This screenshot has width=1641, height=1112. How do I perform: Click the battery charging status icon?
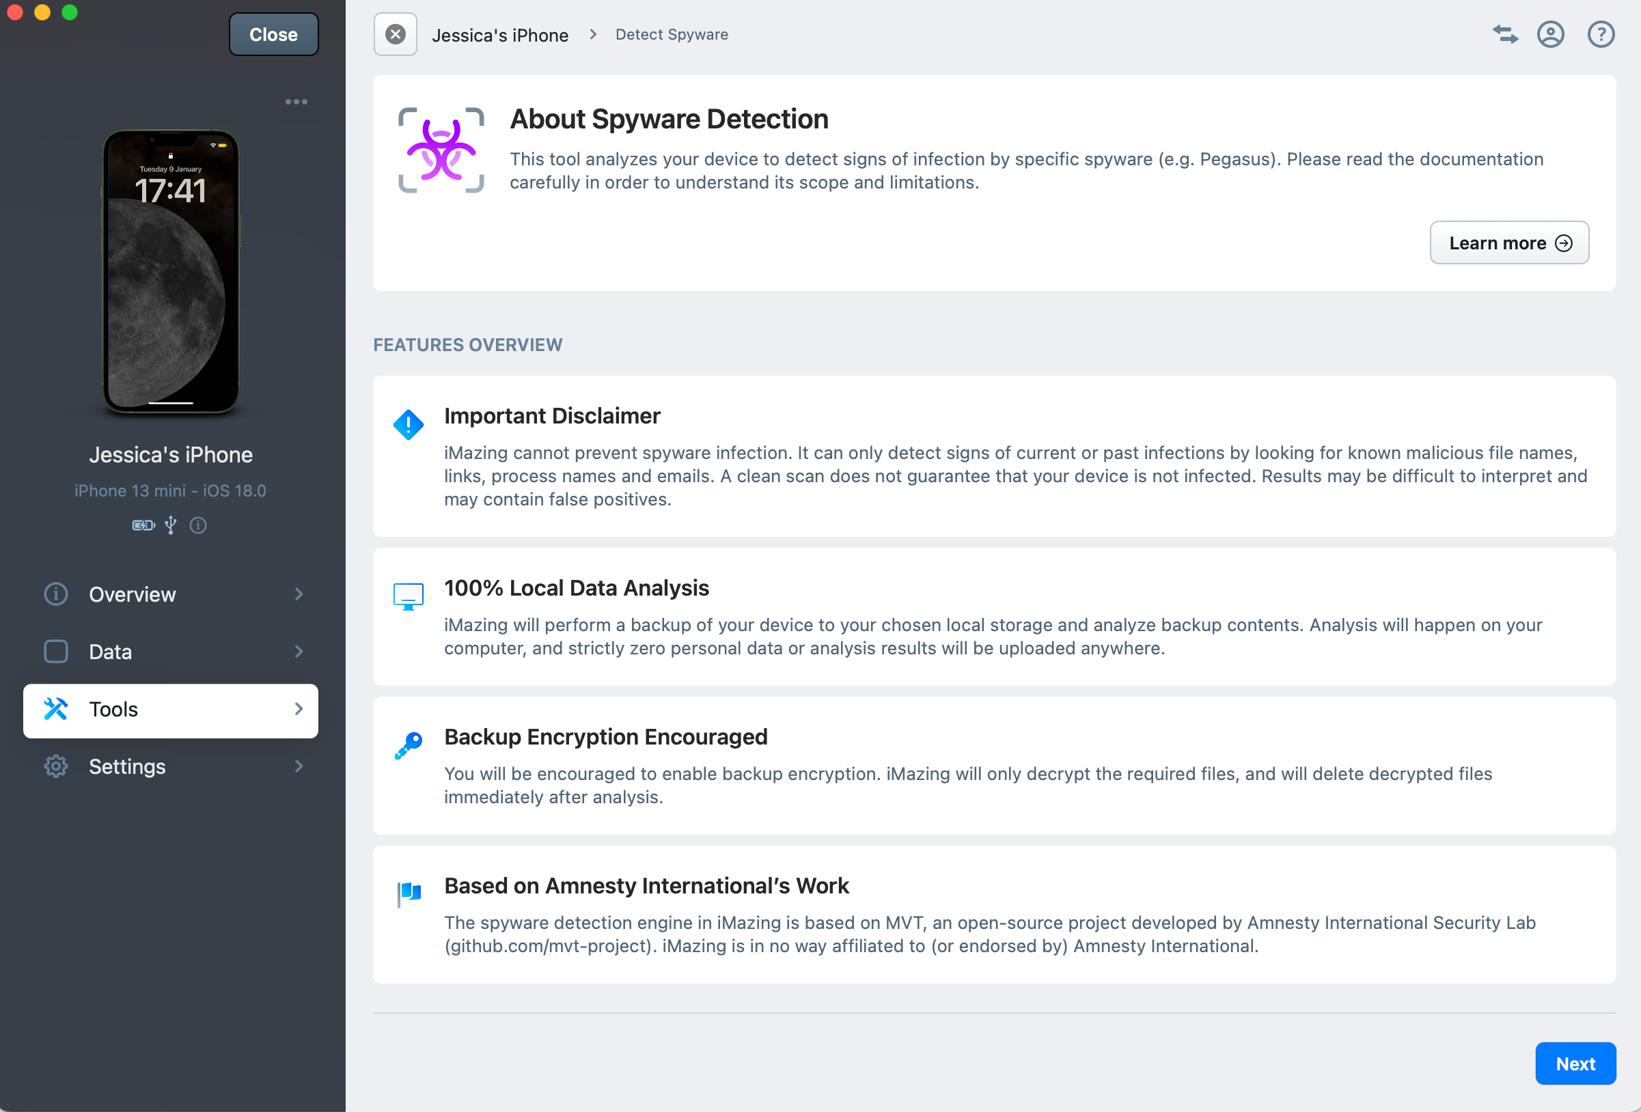pos(143,525)
